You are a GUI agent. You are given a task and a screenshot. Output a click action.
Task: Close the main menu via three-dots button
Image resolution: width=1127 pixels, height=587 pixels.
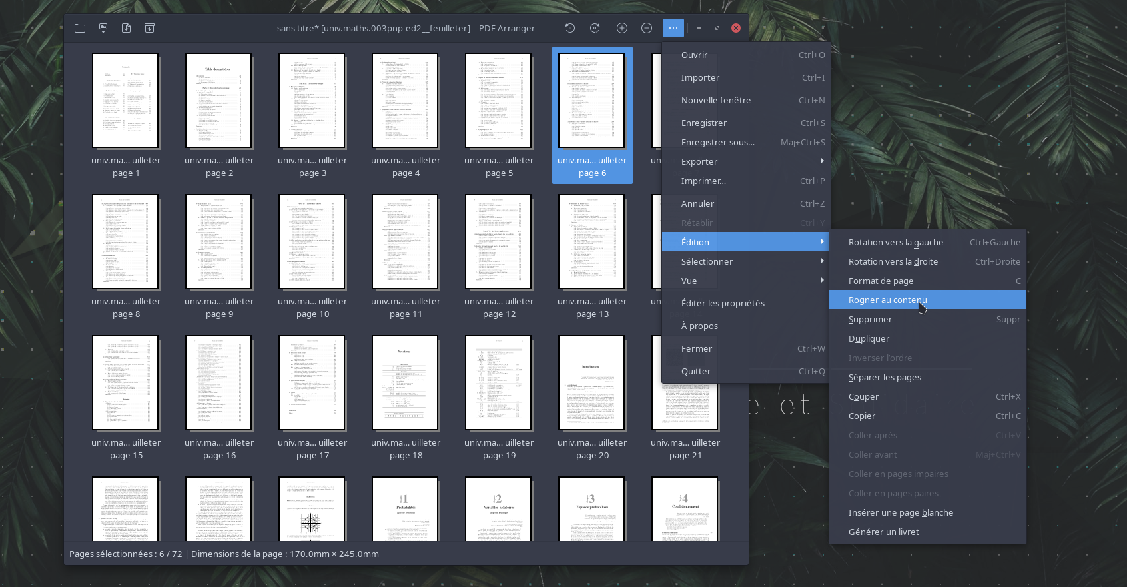(x=673, y=28)
